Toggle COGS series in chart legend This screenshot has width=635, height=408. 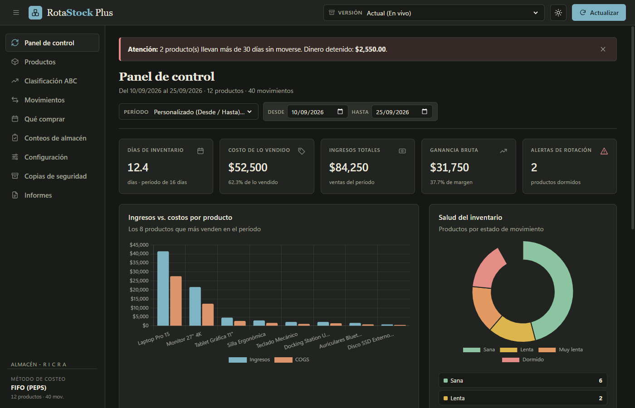click(x=292, y=359)
